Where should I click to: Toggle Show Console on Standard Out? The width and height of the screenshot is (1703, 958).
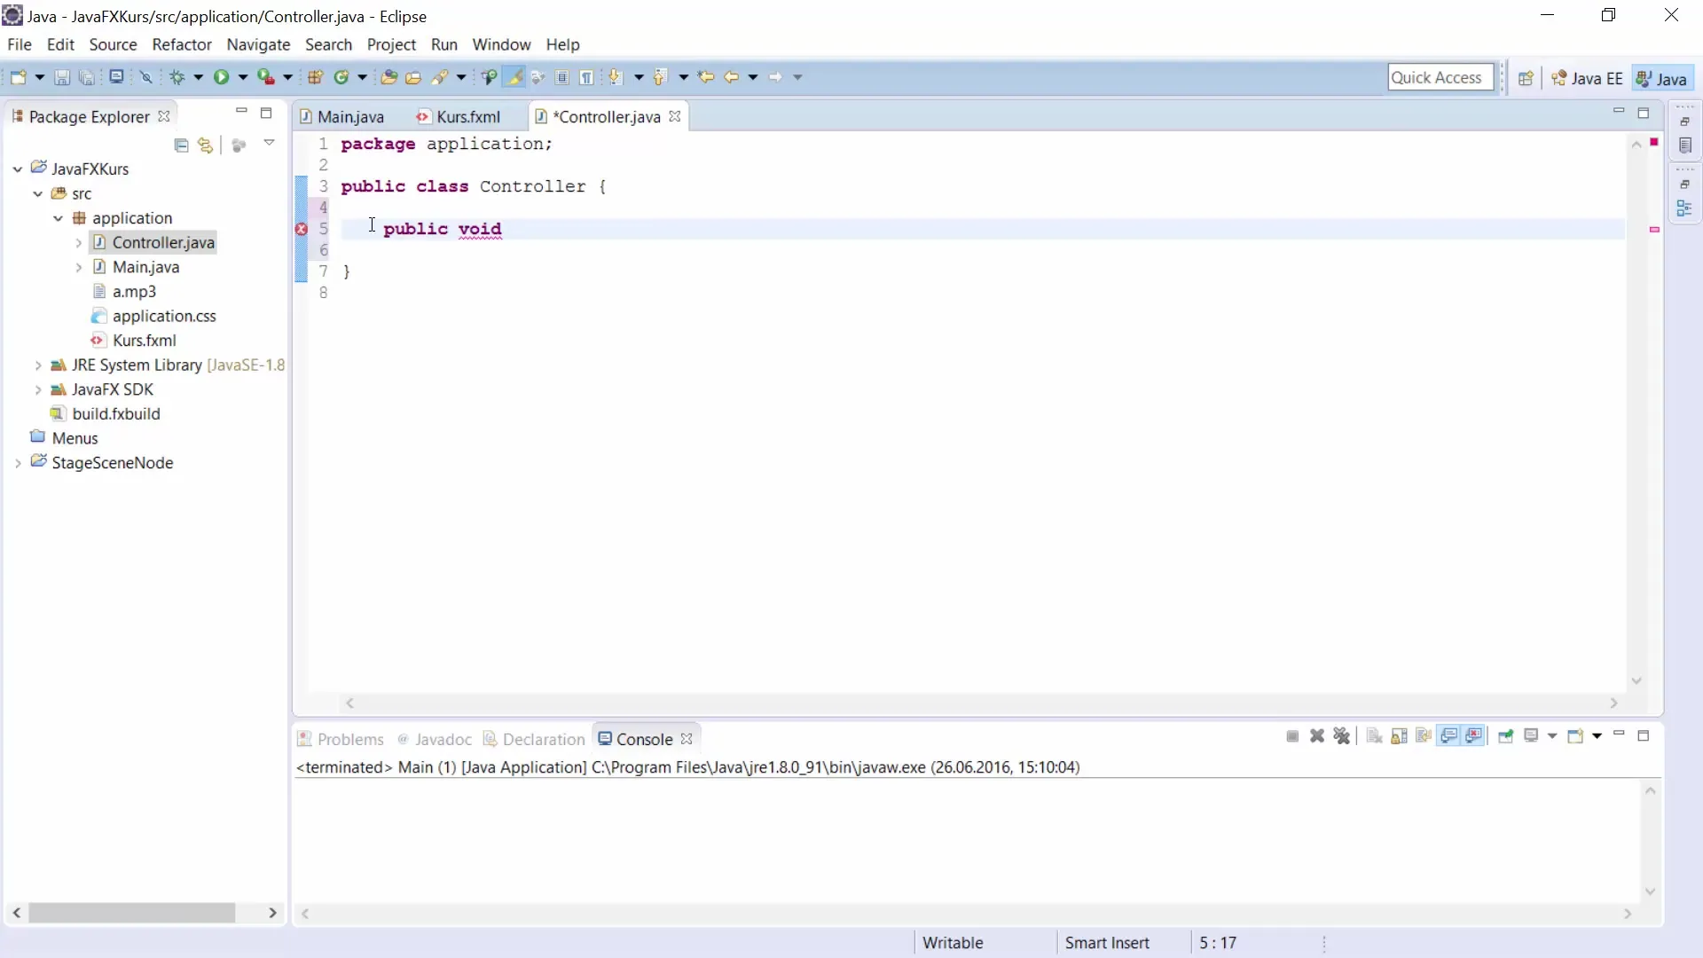[x=1449, y=736]
